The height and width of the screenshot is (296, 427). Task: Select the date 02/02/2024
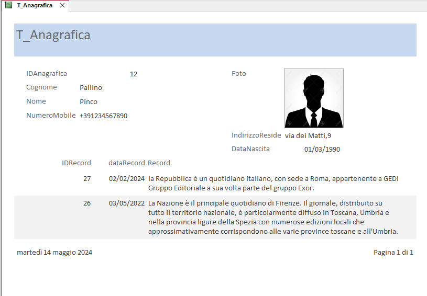pos(127,178)
